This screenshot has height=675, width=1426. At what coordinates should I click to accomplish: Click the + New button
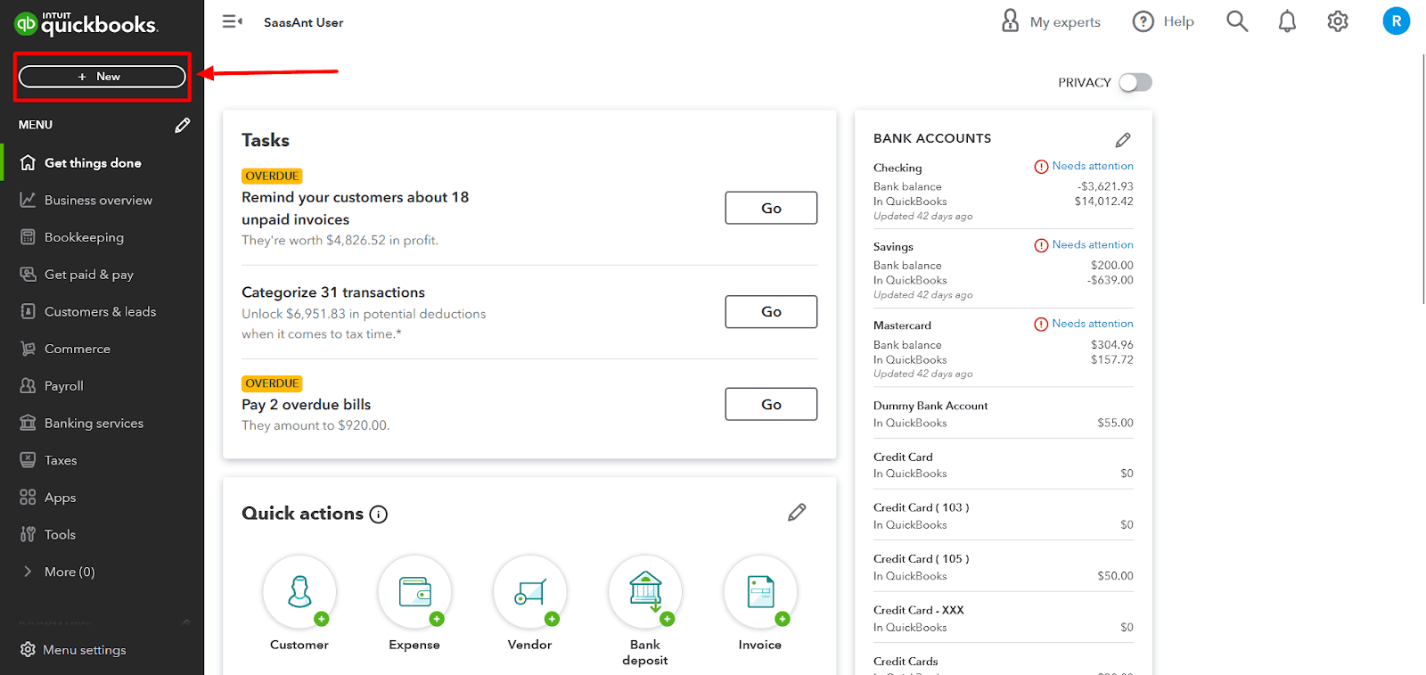tap(102, 77)
